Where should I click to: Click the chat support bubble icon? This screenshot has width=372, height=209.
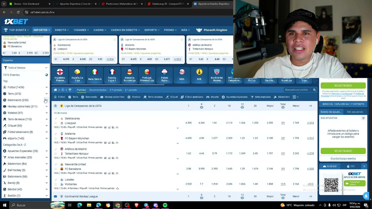[366, 196]
